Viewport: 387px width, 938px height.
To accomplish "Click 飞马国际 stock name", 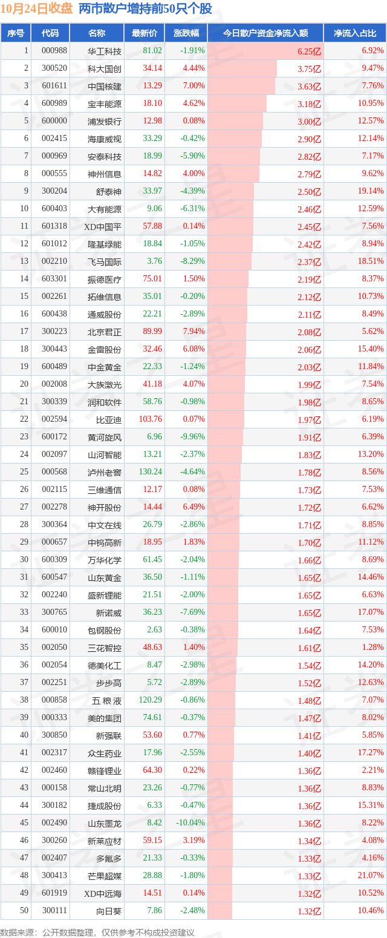I will tap(105, 261).
